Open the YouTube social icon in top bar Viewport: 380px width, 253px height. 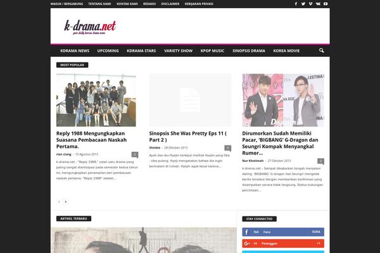pos(326,4)
